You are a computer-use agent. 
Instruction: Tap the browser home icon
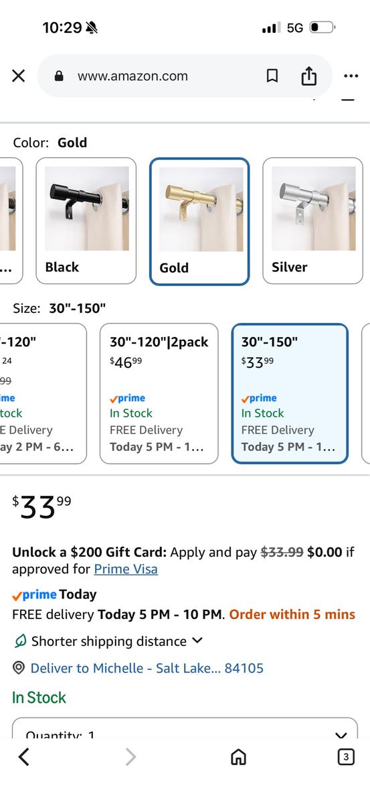[x=238, y=757]
